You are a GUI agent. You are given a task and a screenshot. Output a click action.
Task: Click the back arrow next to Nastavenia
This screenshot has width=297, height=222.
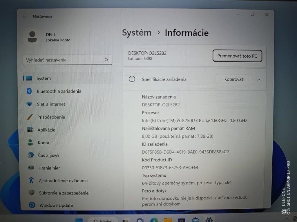(24, 17)
